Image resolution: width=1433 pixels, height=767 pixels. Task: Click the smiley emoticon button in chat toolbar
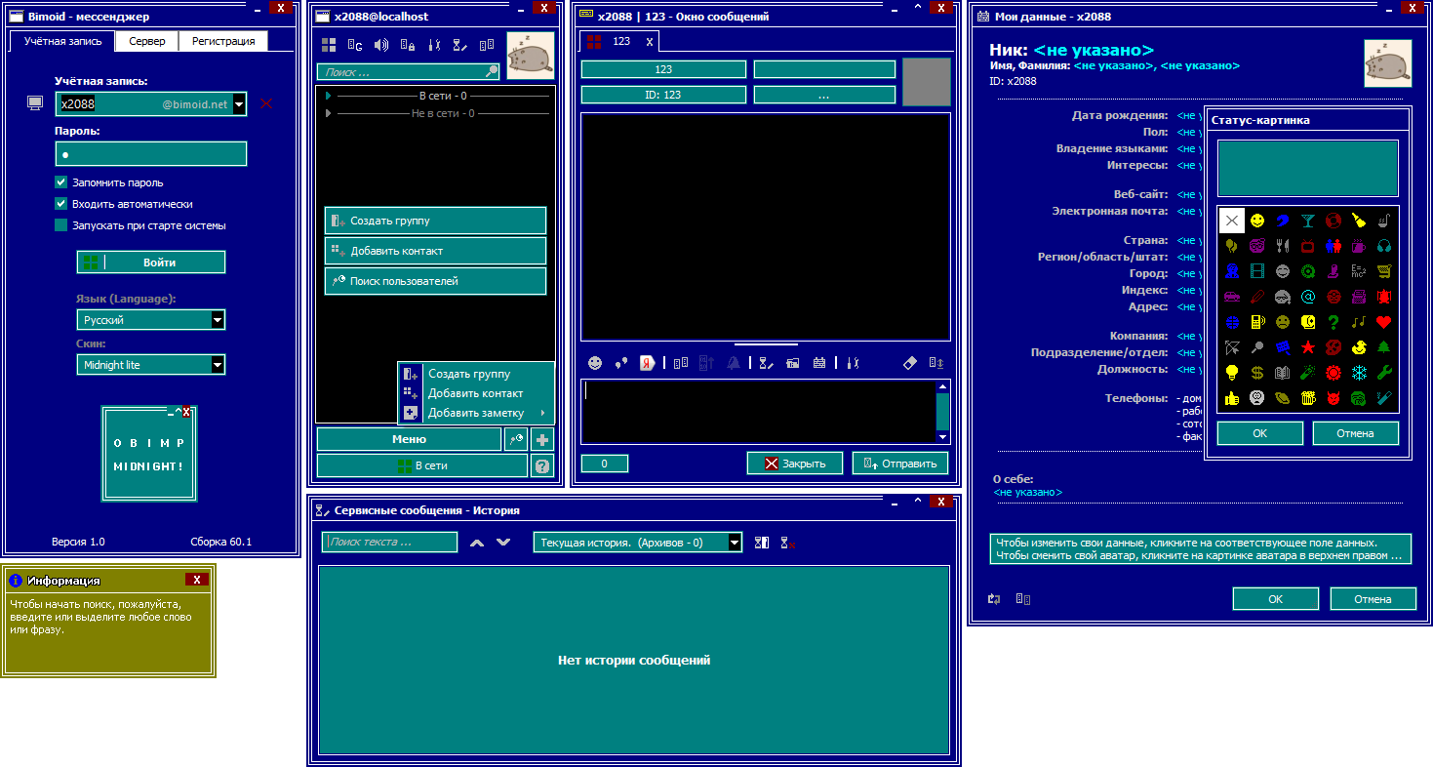point(595,363)
